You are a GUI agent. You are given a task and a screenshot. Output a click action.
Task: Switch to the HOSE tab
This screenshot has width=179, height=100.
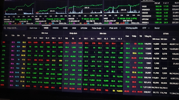[x=65, y=28]
